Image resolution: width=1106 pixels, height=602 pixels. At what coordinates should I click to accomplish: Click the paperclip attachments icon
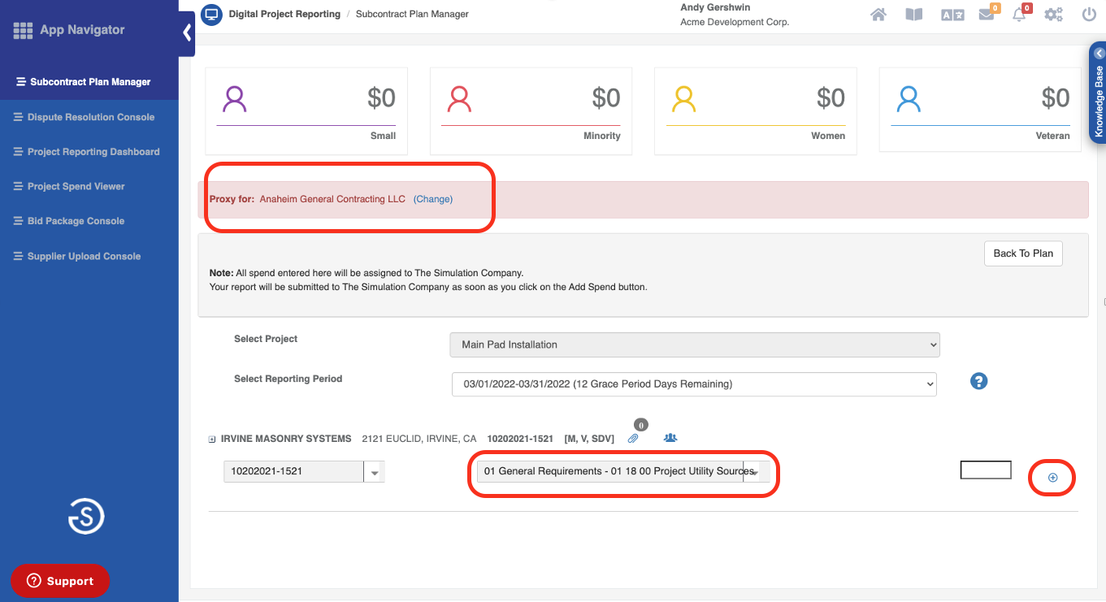(634, 439)
